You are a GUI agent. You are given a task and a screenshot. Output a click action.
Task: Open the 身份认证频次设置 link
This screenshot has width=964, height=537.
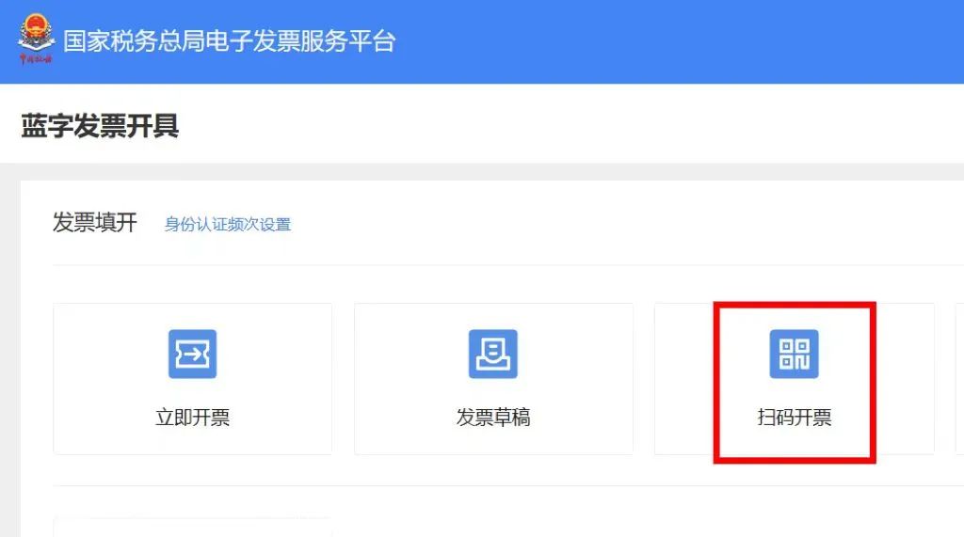pos(228,224)
